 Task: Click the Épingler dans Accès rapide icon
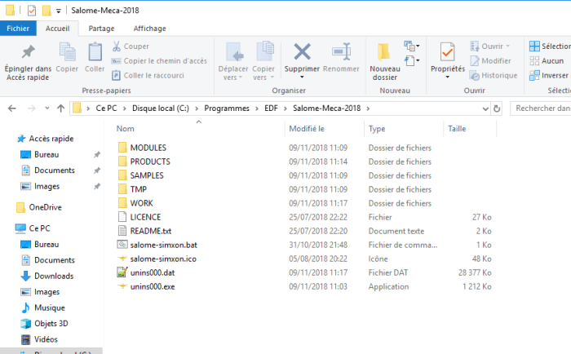28,53
